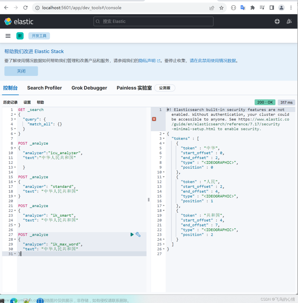Click POST _analyze on editor line 27

pyautogui.click(x=33, y=235)
